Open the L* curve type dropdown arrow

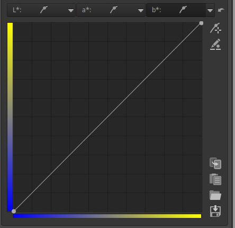coord(71,11)
